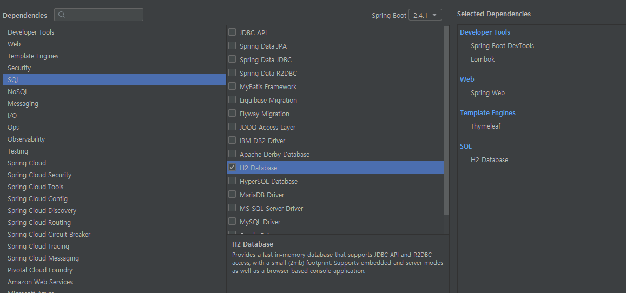Image resolution: width=626 pixels, height=293 pixels.
Task: Uncheck the H2 Database checkbox
Action: [232, 168]
